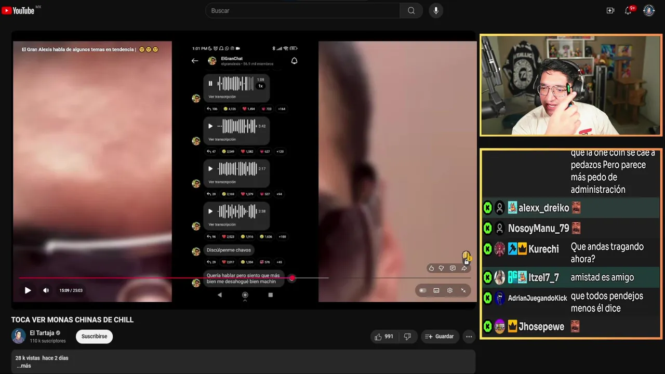665x374 pixels.
Task: Click the 15:09 / 25:03 time display
Action: pyautogui.click(x=71, y=290)
